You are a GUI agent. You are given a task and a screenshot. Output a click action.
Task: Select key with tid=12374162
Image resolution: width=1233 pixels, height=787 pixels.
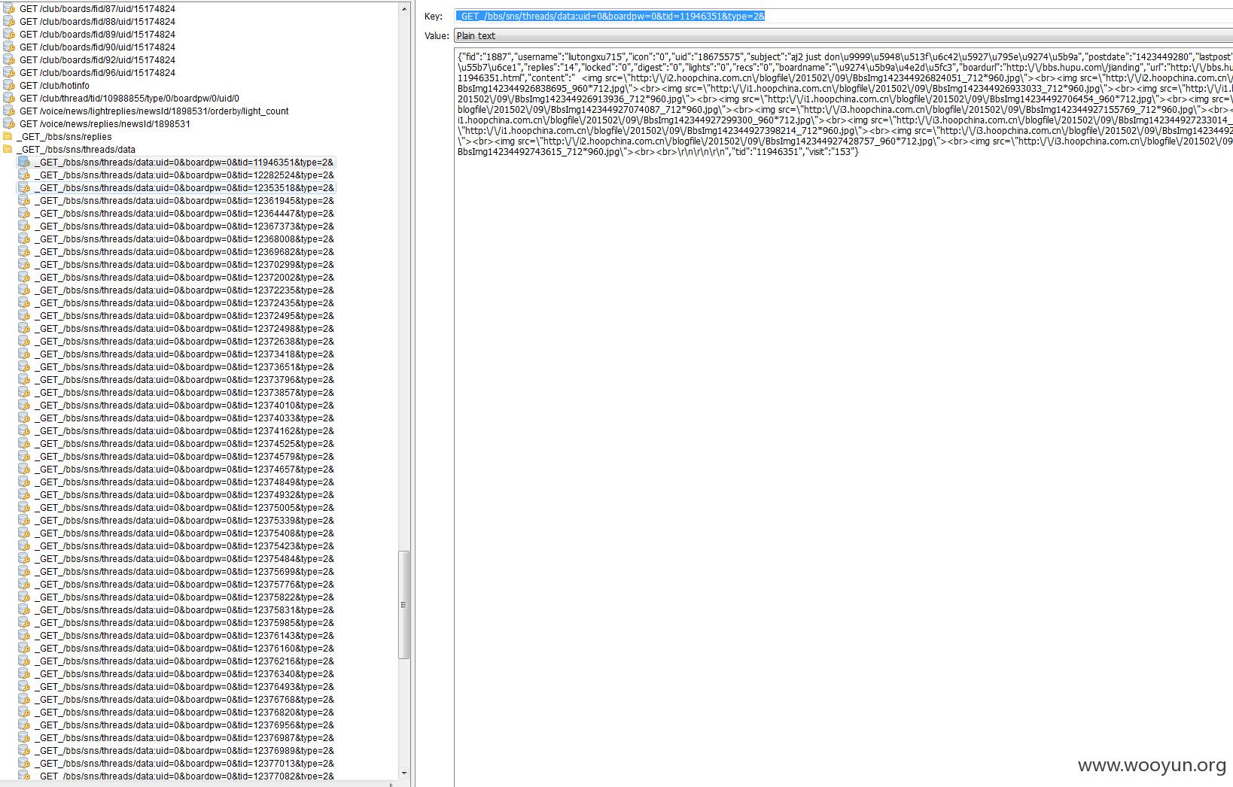pyautogui.click(x=184, y=430)
